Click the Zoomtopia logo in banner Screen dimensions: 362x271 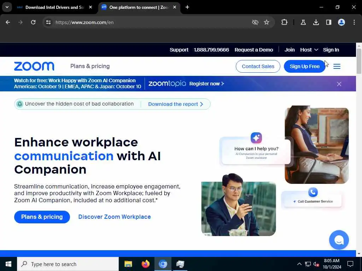167,83
